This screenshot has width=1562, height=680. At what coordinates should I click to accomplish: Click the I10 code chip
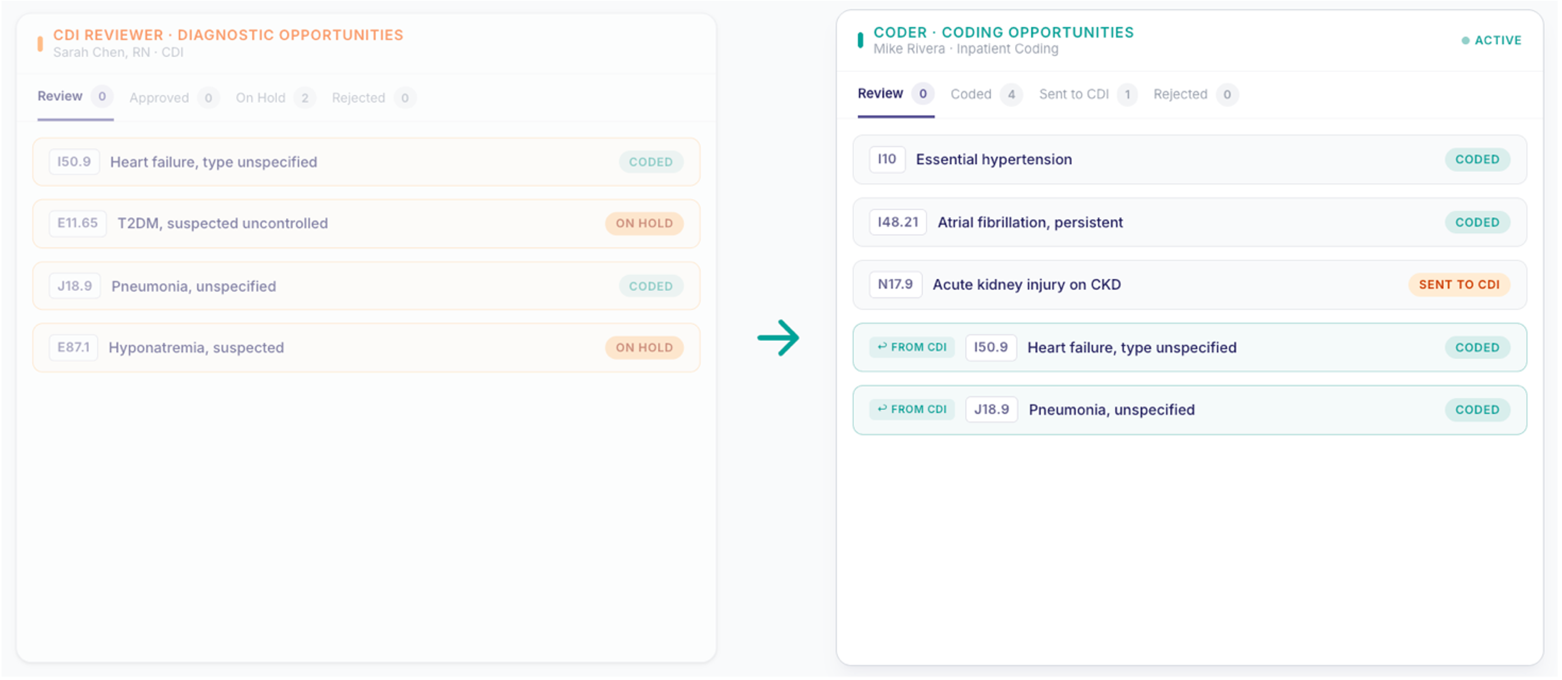887,160
